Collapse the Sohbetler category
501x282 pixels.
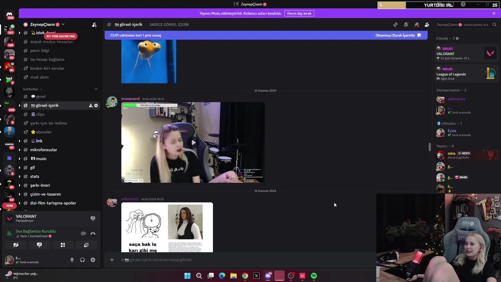click(32, 89)
